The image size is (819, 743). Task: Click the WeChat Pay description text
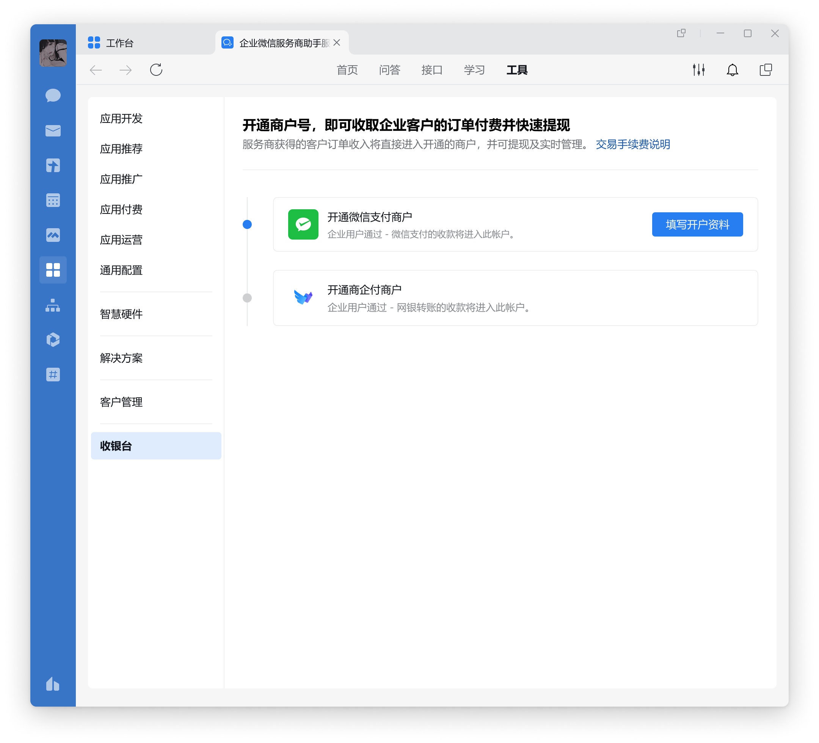pos(422,234)
